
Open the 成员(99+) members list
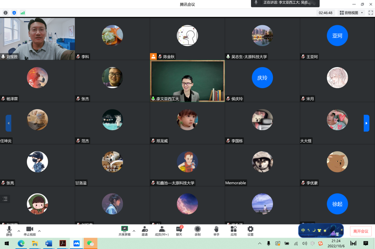click(x=162, y=231)
